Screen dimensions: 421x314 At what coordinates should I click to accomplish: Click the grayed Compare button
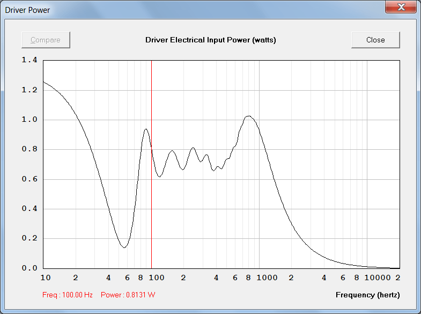[46, 40]
